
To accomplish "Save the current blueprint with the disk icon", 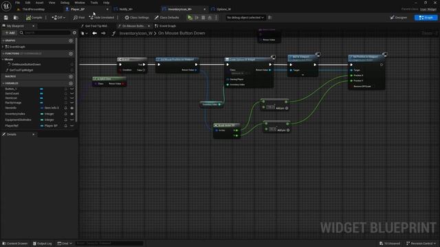I will click(x=6, y=18).
